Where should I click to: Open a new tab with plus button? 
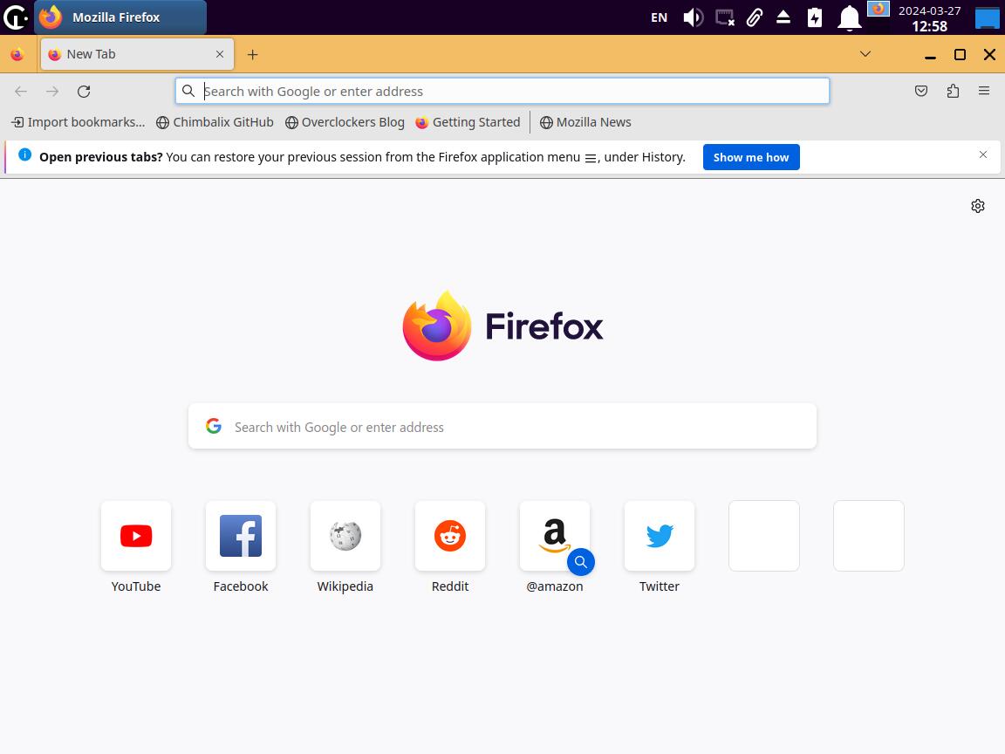(x=252, y=54)
